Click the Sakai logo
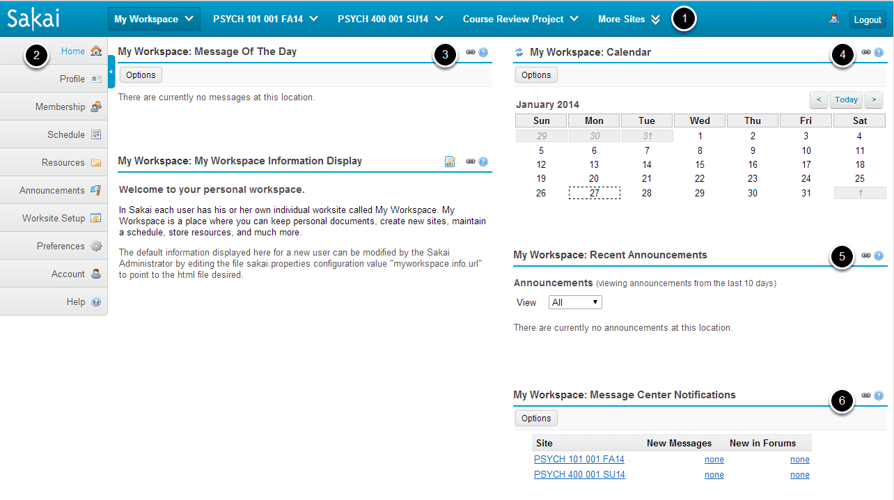Viewport: 894px width, 500px height. [x=33, y=19]
